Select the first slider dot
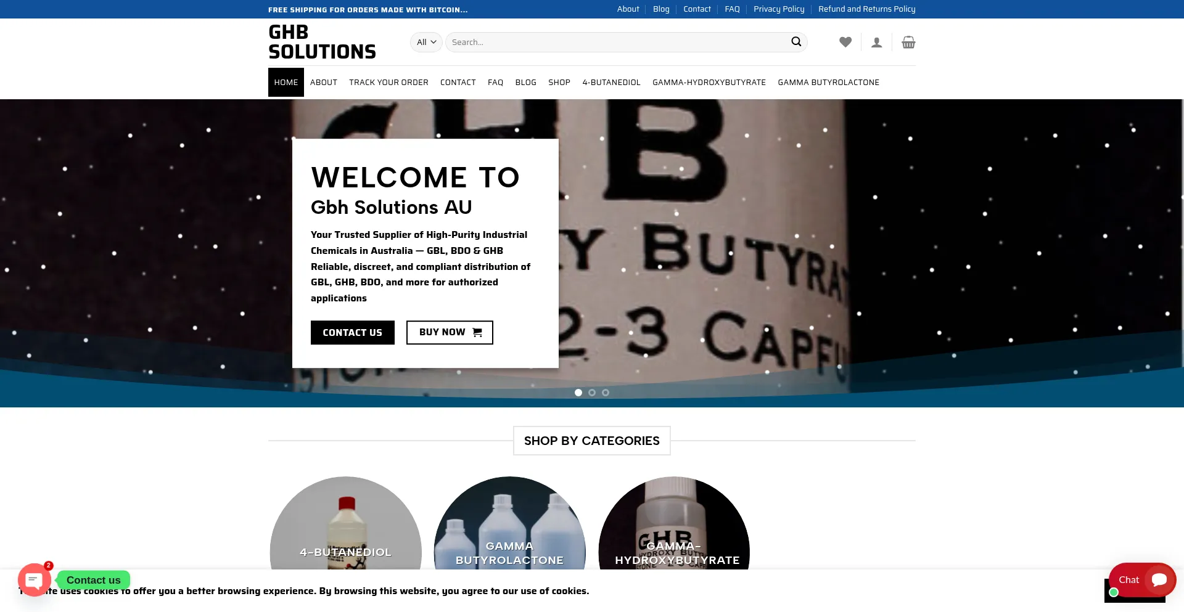 tap(578, 393)
